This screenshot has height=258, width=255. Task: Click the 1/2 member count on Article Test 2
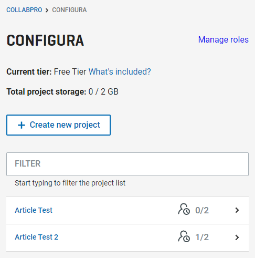tap(202, 238)
